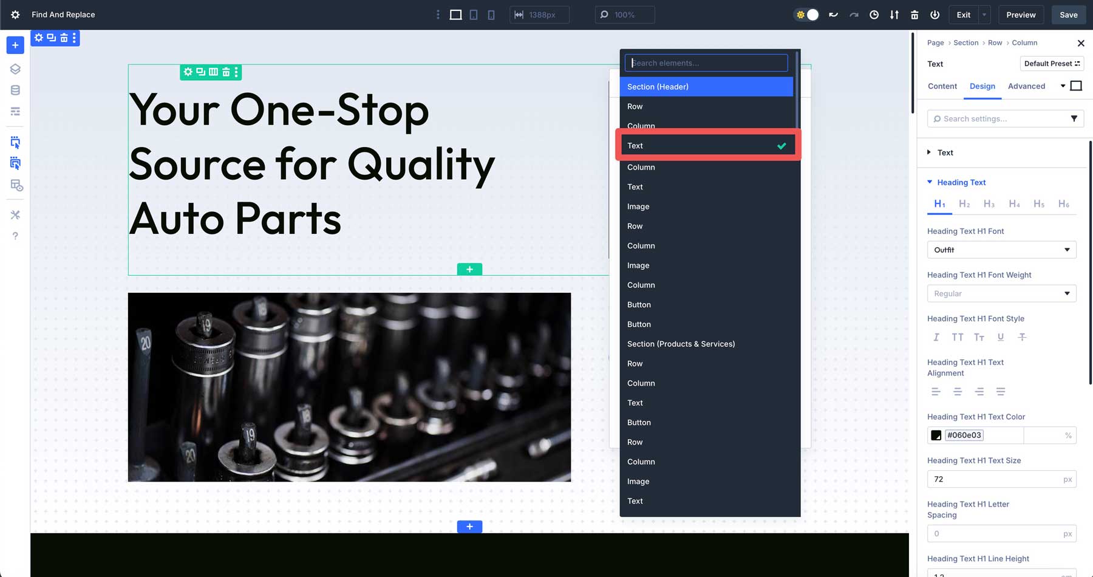Open the Heading Text H1 Font dropdown
Viewport: 1093px width, 577px height.
coord(1001,250)
